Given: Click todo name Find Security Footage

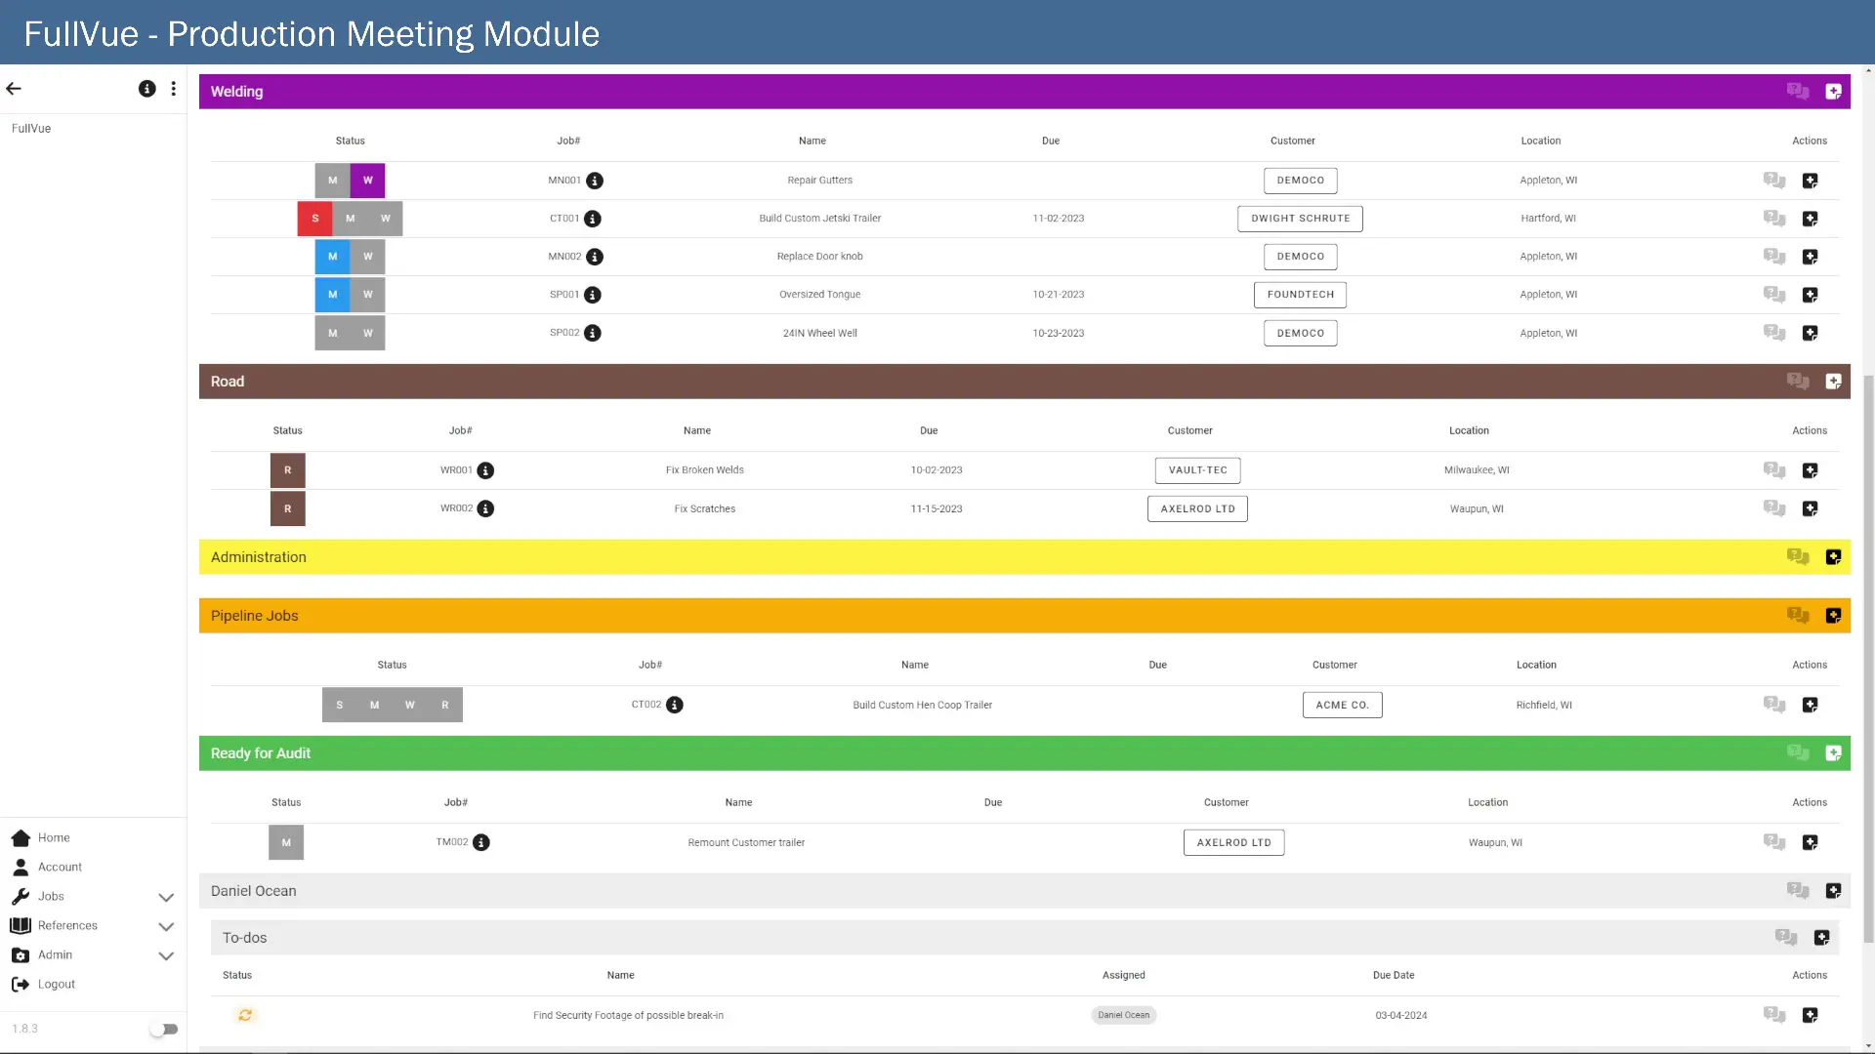Looking at the screenshot, I should pyautogui.click(x=628, y=1015).
